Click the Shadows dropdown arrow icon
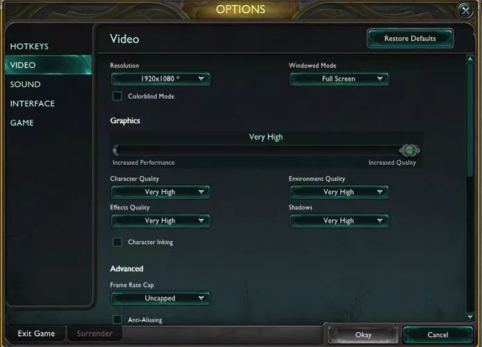This screenshot has width=482, height=347. pyautogui.click(x=380, y=220)
